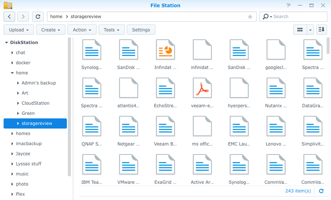Select the music shared folder
The width and height of the screenshot is (331, 200).
pos(22,174)
